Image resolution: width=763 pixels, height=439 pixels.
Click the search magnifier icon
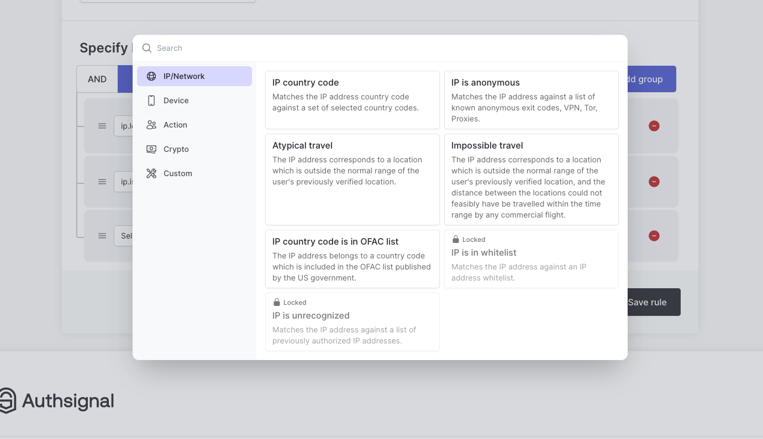(147, 48)
